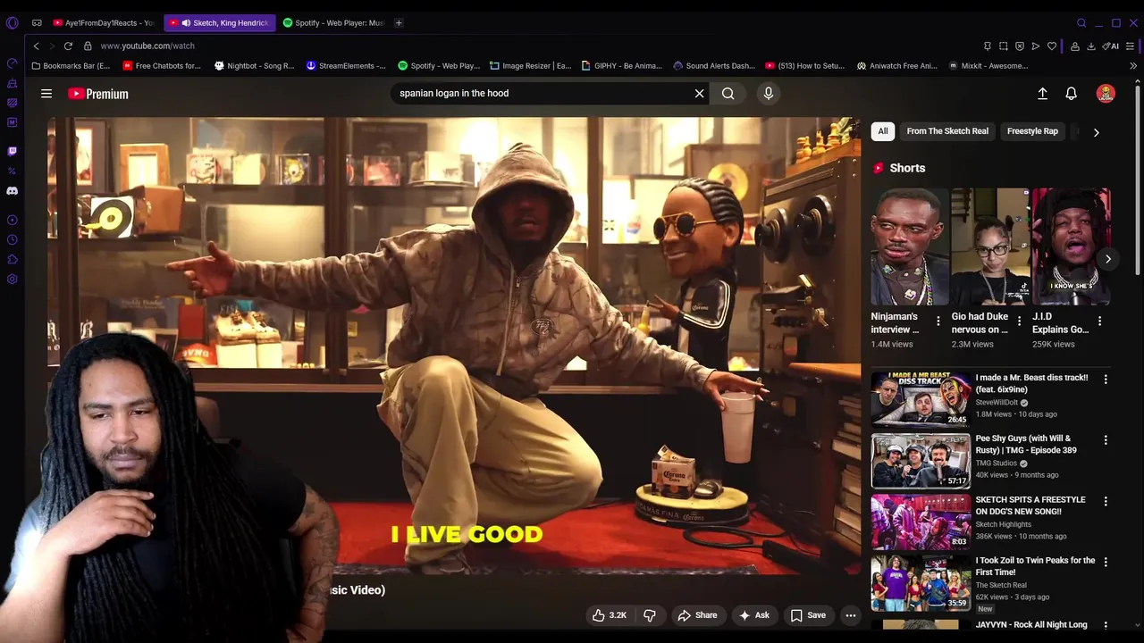The height and width of the screenshot is (643, 1144).
Task: Open The Sketch Real channel link
Action: point(1001,585)
